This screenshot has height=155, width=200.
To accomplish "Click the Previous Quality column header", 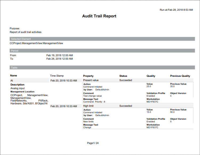I will 180,76.
